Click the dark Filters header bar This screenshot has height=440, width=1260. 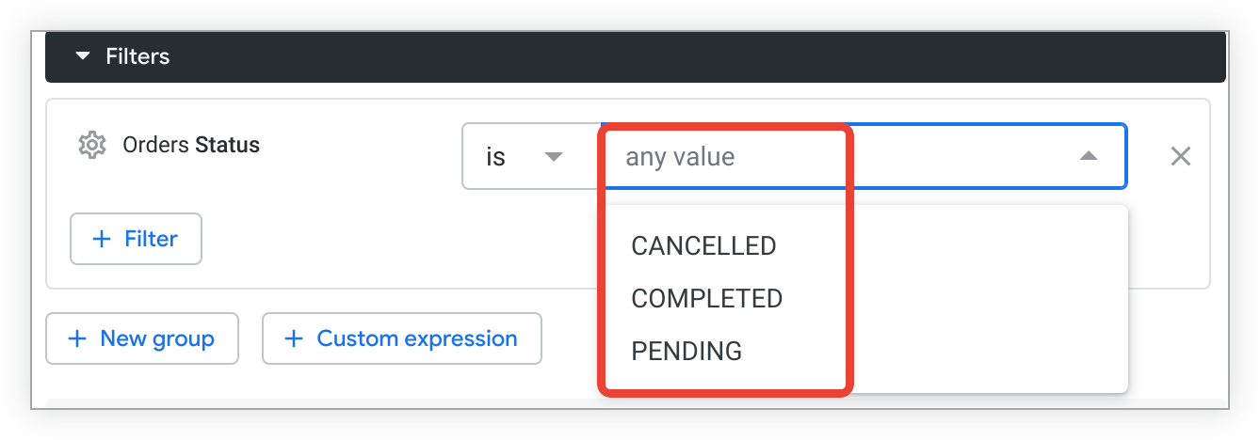pyautogui.click(x=659, y=57)
